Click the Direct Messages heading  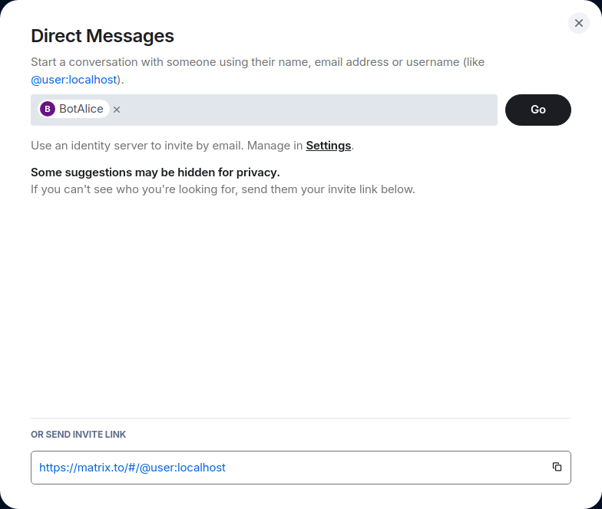pyautogui.click(x=102, y=36)
